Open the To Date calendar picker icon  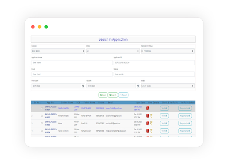(x=138, y=86)
